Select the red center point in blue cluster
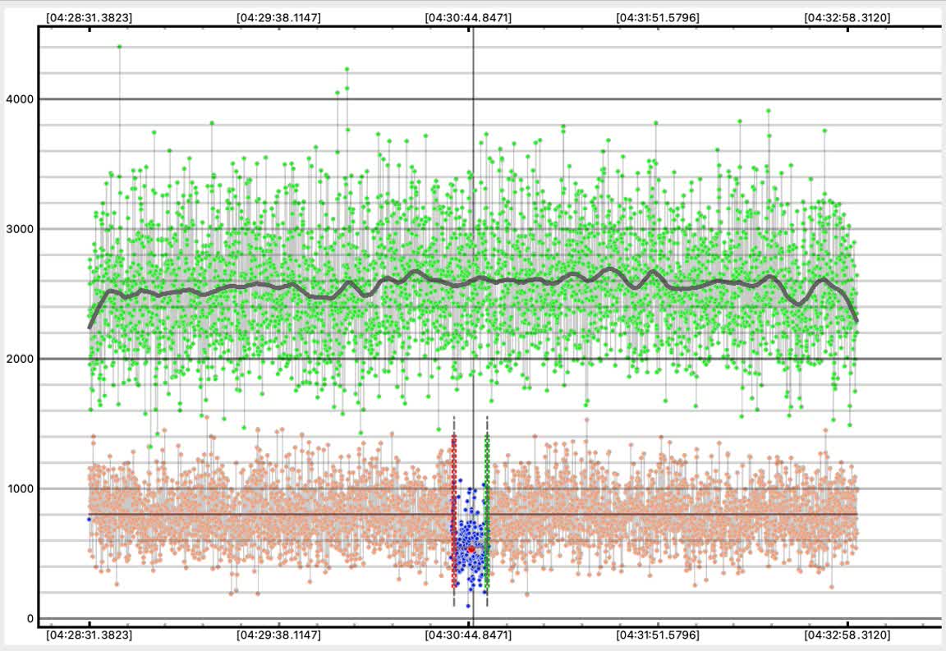This screenshot has height=651, width=946. [x=471, y=548]
